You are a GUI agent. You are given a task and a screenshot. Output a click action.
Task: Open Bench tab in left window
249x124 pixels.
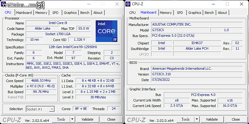(x=85, y=13)
